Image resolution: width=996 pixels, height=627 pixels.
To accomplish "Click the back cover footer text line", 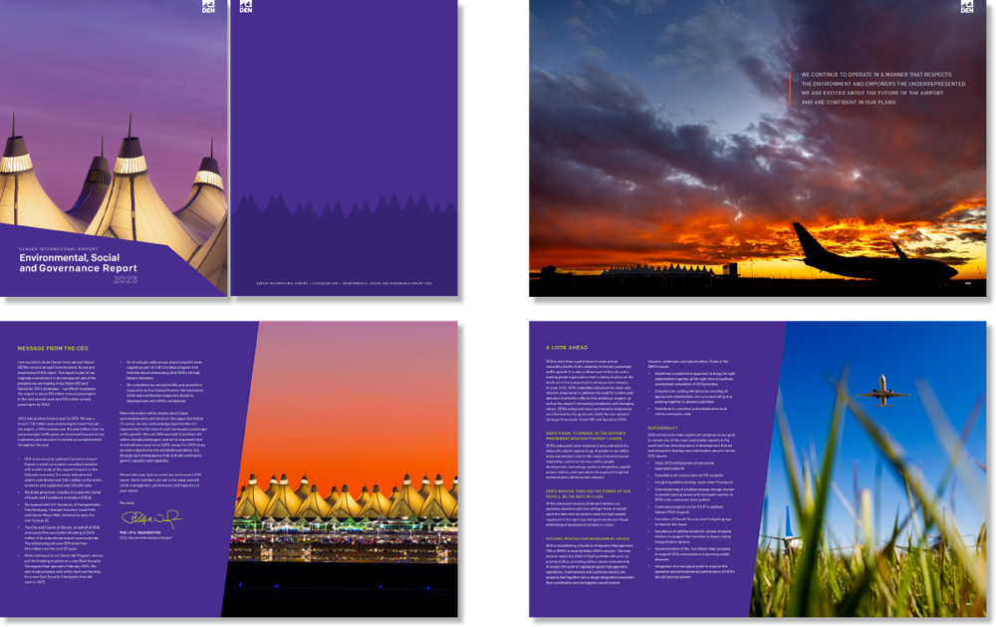I will click(x=344, y=283).
